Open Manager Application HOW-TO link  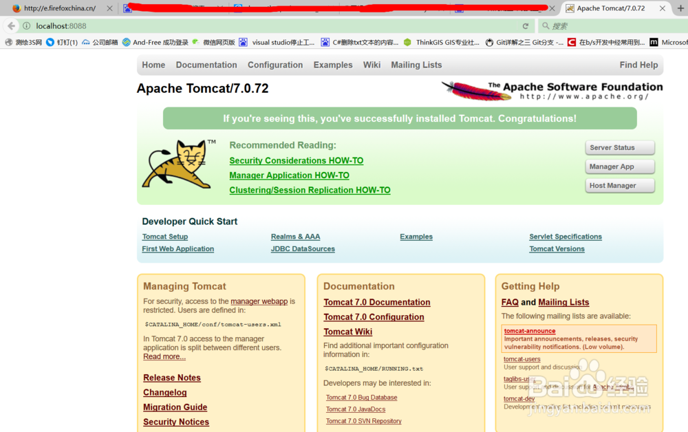tap(289, 175)
